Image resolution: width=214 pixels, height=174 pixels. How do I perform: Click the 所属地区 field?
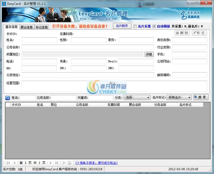click(82, 54)
